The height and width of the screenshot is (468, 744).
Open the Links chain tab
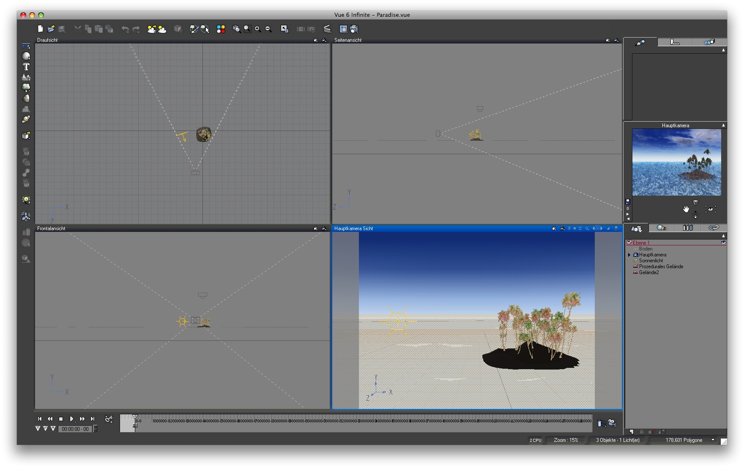(x=714, y=228)
